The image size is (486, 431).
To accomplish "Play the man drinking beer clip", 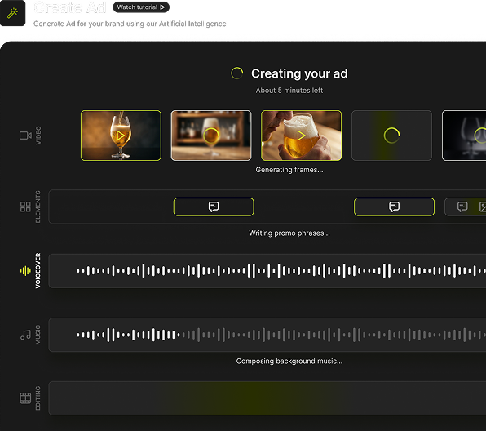I will tap(301, 136).
